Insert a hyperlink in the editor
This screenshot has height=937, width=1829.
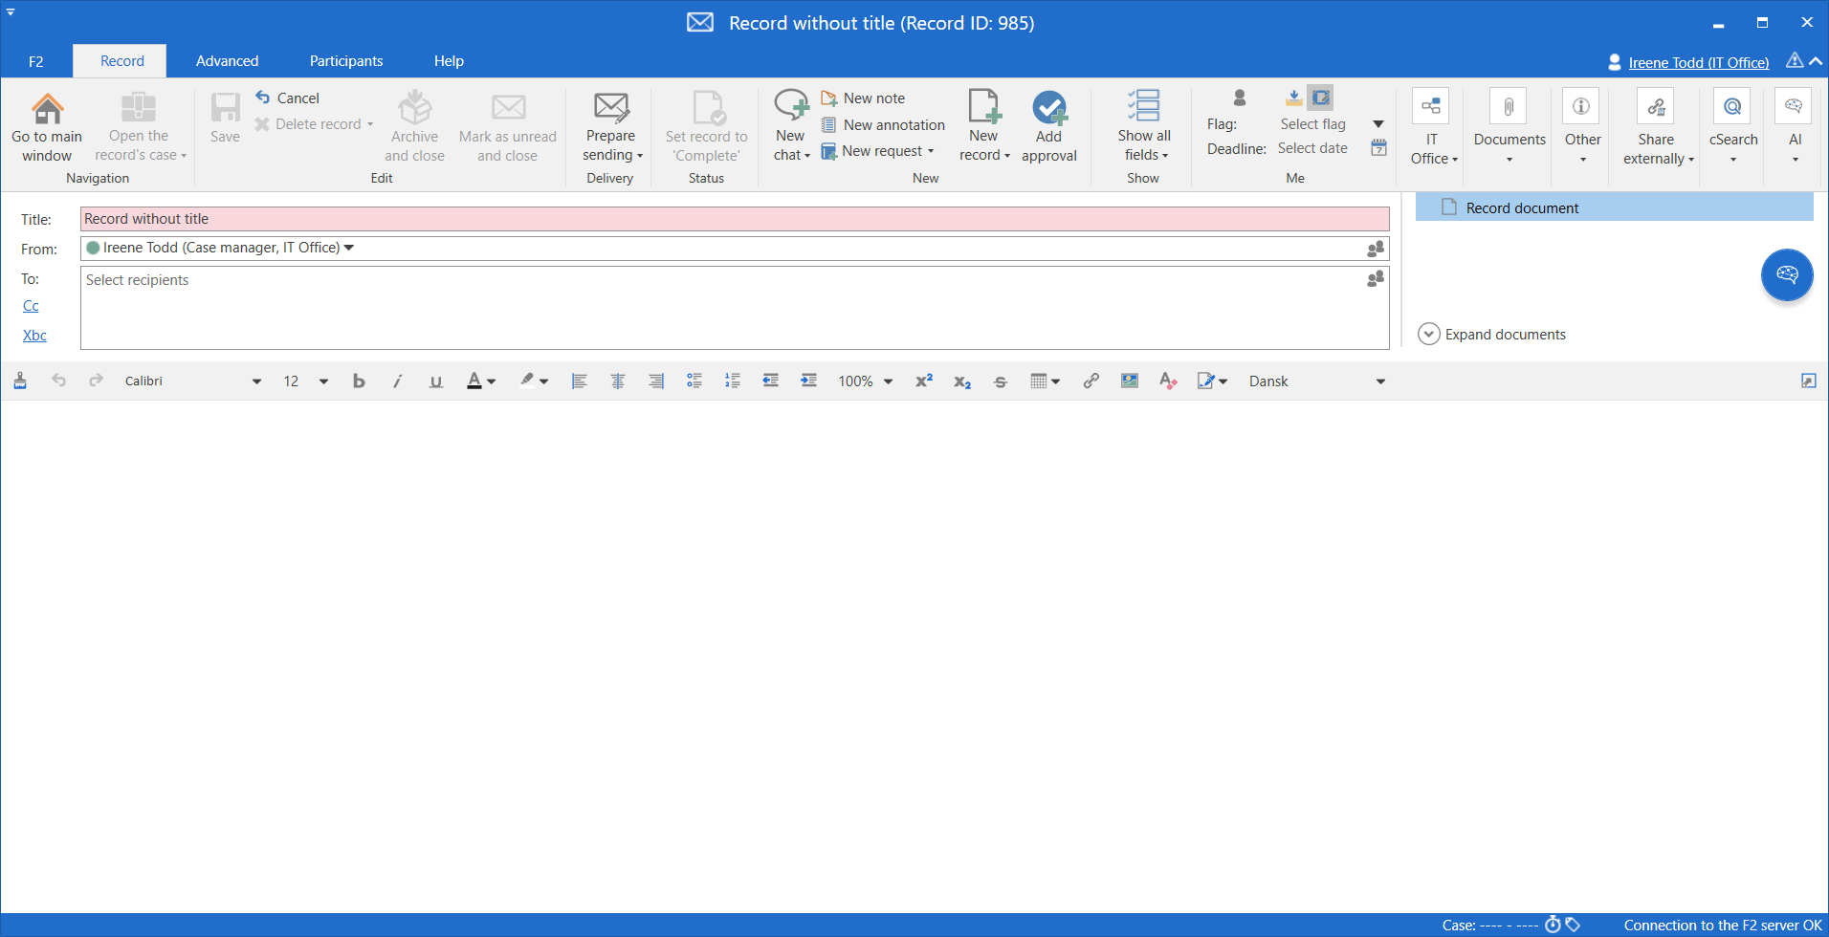pos(1091,381)
